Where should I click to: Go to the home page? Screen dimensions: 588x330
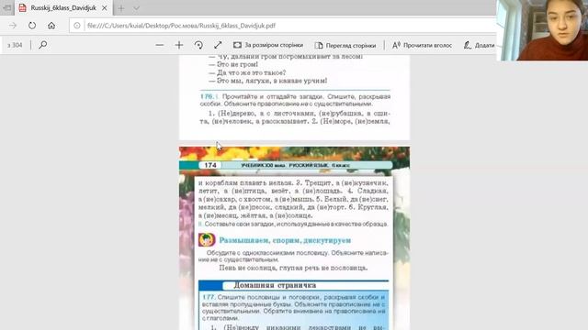[51, 26]
